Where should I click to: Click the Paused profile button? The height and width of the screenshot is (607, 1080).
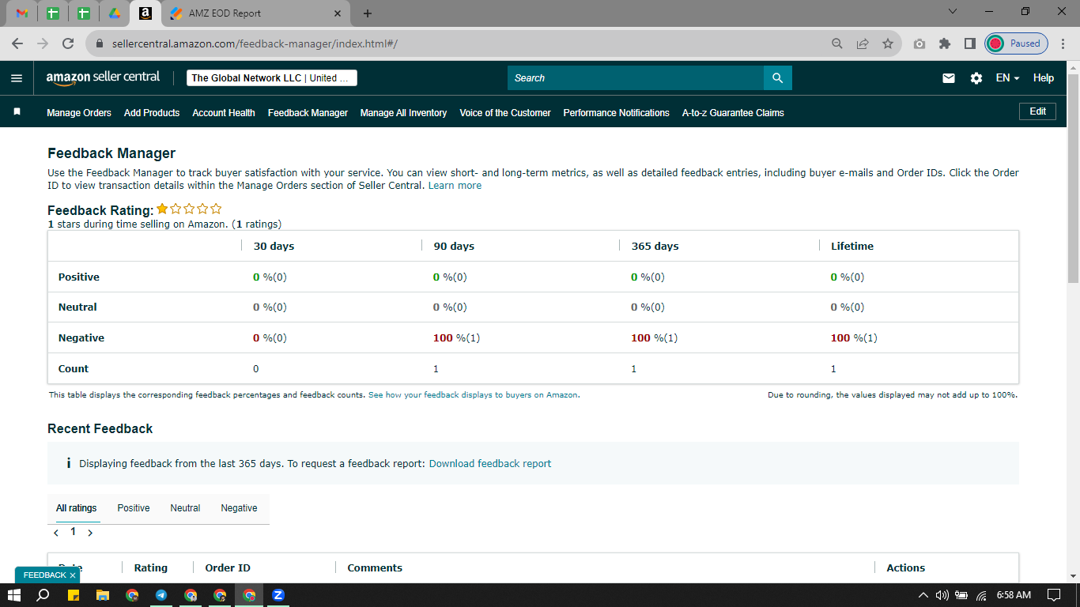pos(1016,43)
